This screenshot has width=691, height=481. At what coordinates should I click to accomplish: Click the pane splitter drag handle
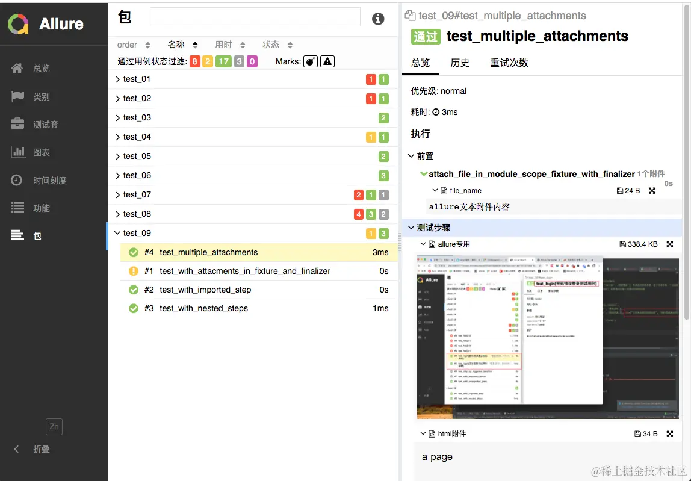[x=400, y=241]
